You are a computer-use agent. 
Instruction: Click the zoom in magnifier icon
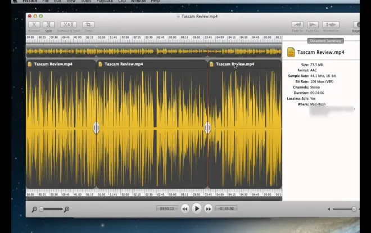tap(67, 209)
